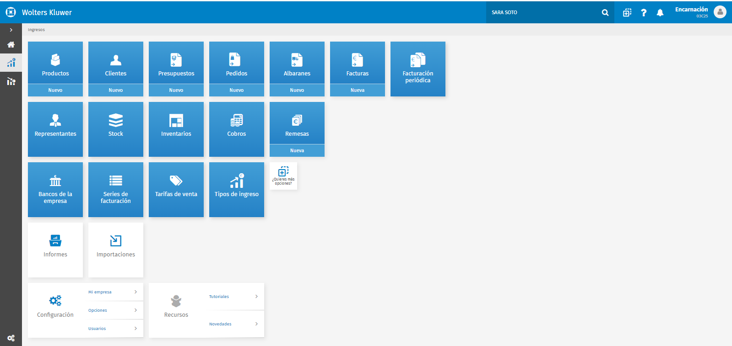This screenshot has height=346, width=732.
Task: Expand Mi empresa under Configuración
Action: click(x=115, y=292)
